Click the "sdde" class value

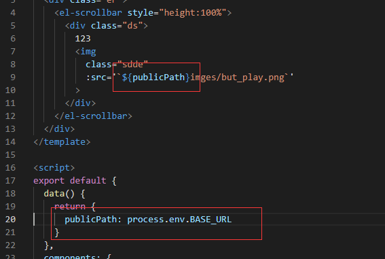coord(132,65)
